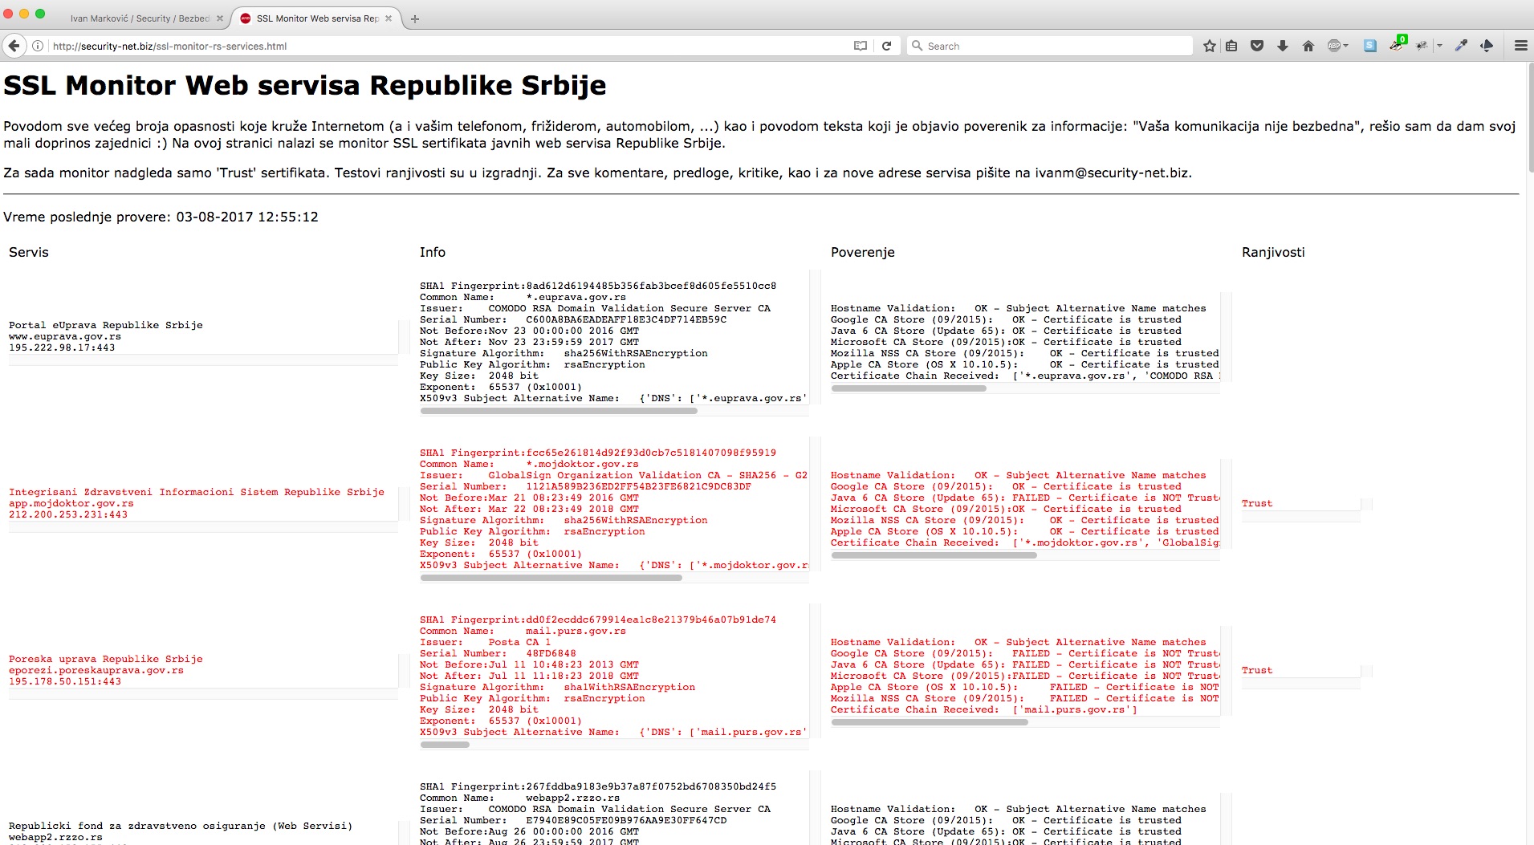1534x845 pixels.
Task: Open the downloads arrow panel
Action: (1283, 46)
